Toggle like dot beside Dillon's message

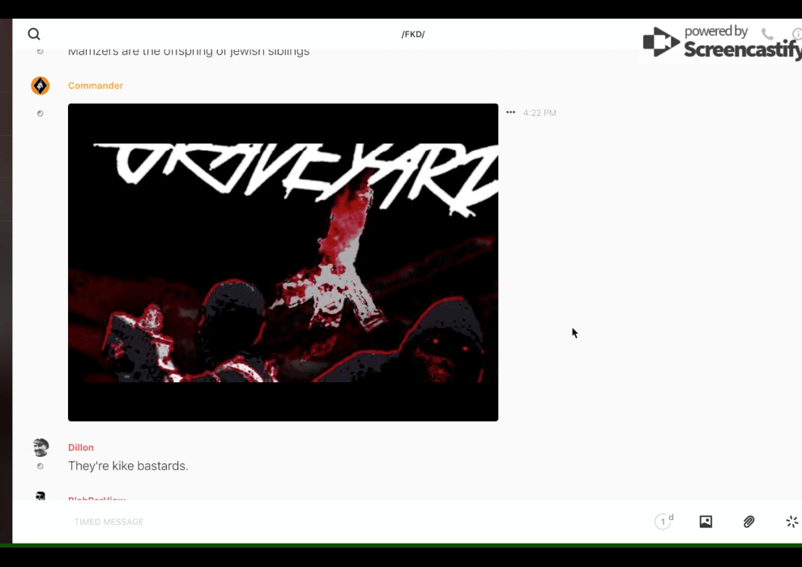[x=40, y=467]
